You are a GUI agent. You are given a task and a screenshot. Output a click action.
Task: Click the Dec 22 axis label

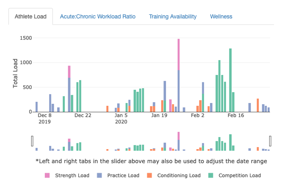point(83,116)
